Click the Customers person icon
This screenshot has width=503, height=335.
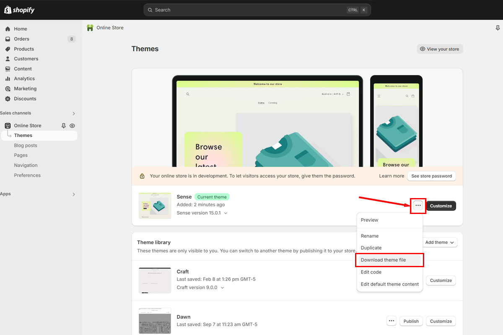click(8, 59)
